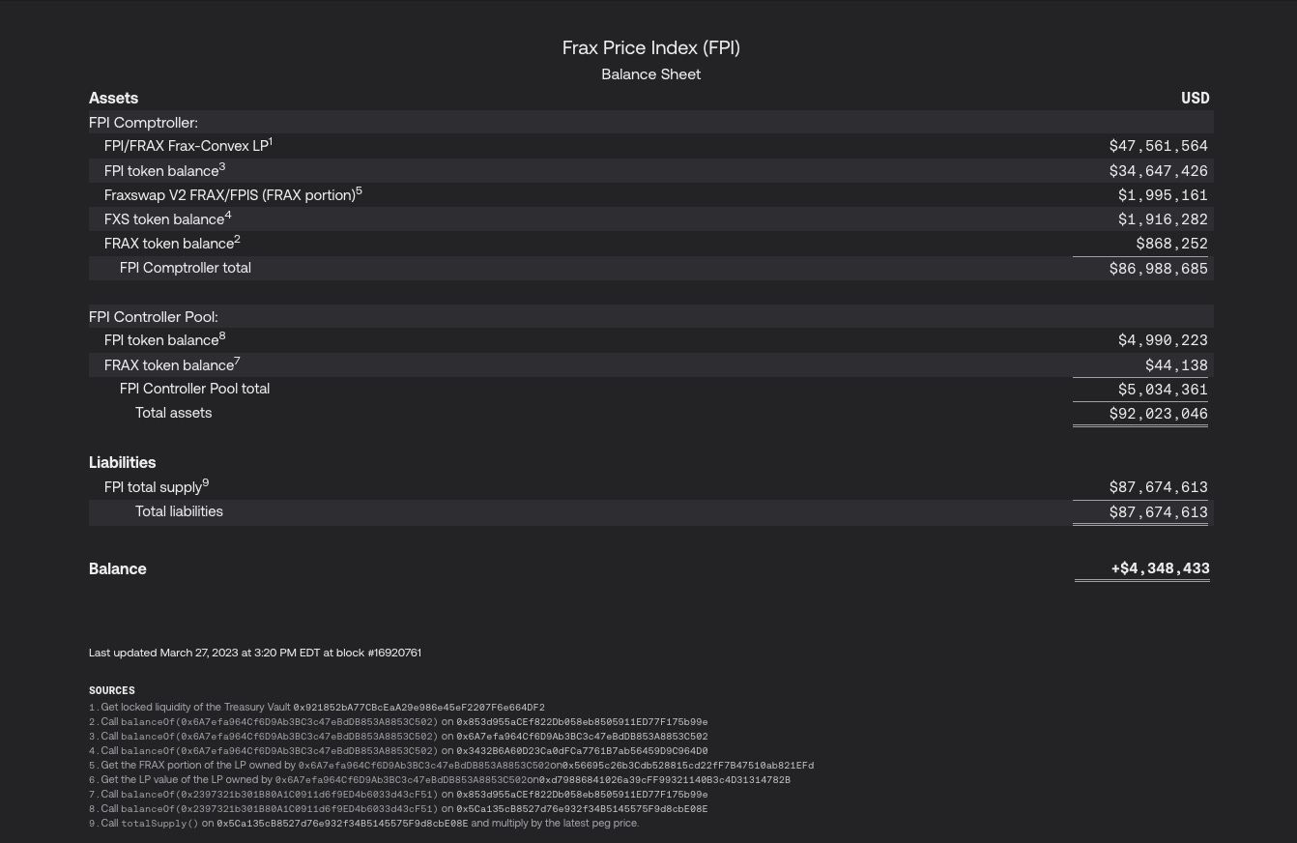1297x843 pixels.
Task: Click the FXS token balance row label
Action: click(x=164, y=219)
